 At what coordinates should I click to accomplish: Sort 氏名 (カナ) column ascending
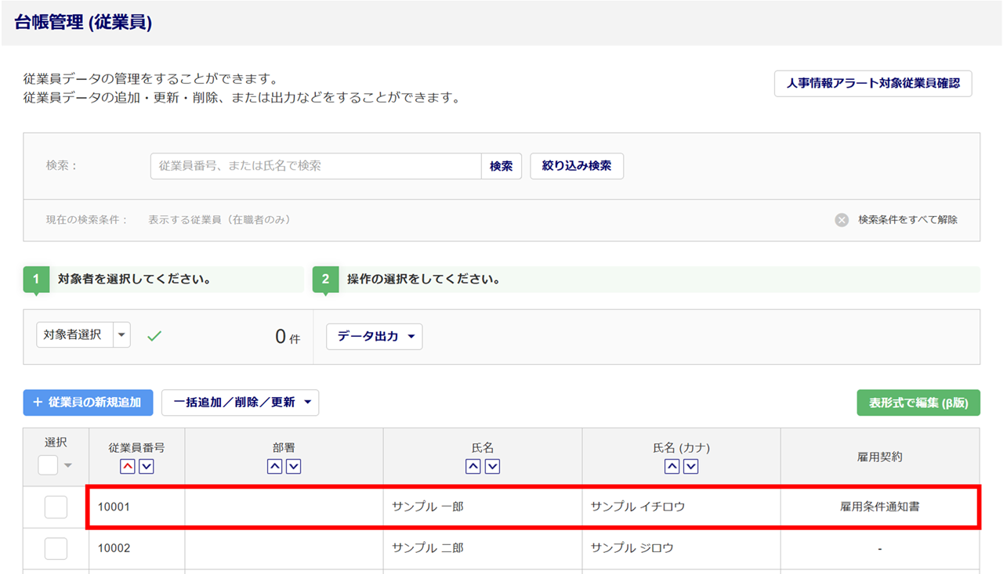[x=672, y=467]
